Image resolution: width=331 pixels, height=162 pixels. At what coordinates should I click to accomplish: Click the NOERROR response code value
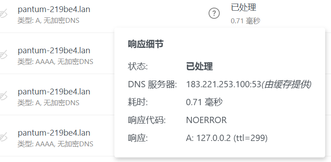pos(206,120)
